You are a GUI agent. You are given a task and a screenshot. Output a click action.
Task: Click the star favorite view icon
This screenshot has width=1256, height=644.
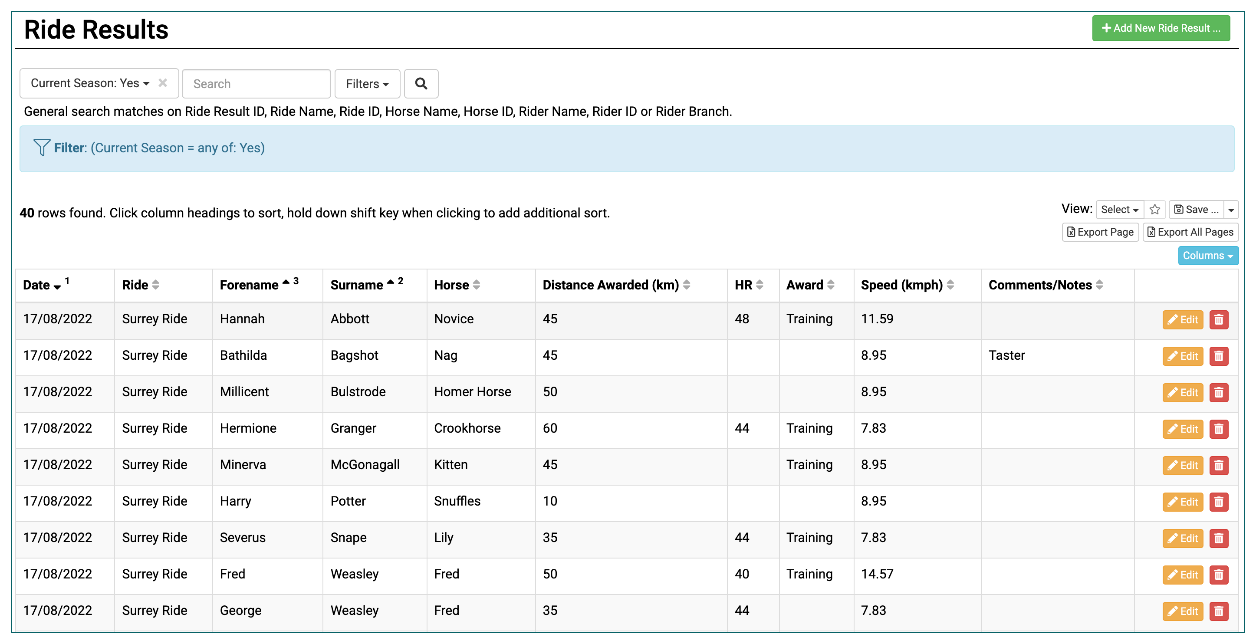(1154, 210)
